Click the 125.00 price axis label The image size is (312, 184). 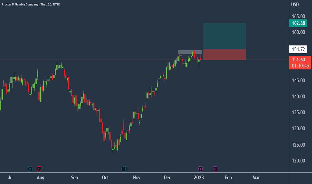point(298,145)
